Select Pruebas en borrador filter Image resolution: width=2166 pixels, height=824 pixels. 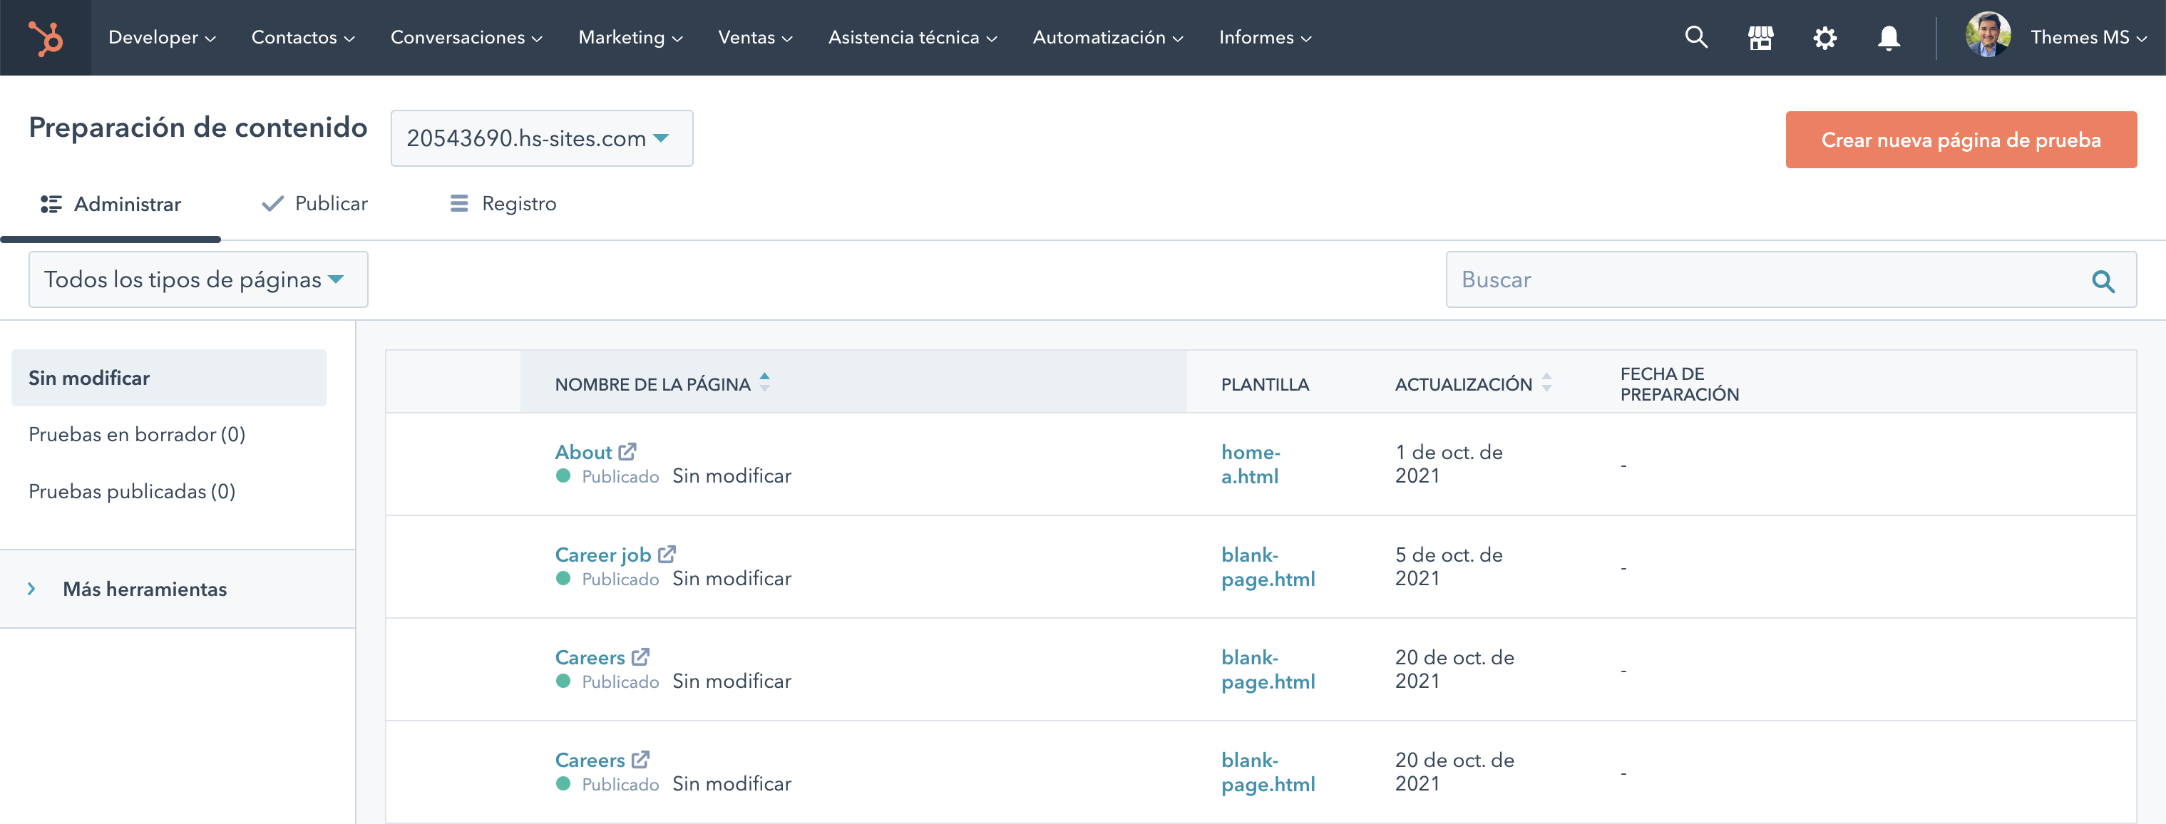[x=136, y=434]
